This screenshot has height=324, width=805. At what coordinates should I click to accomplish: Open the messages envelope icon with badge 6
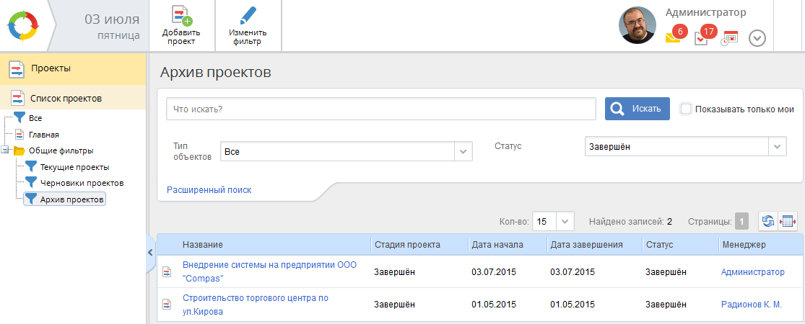point(673,37)
